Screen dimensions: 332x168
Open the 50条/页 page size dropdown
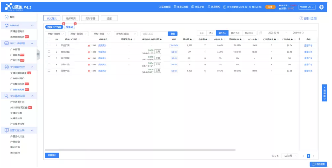[x=290, y=156]
